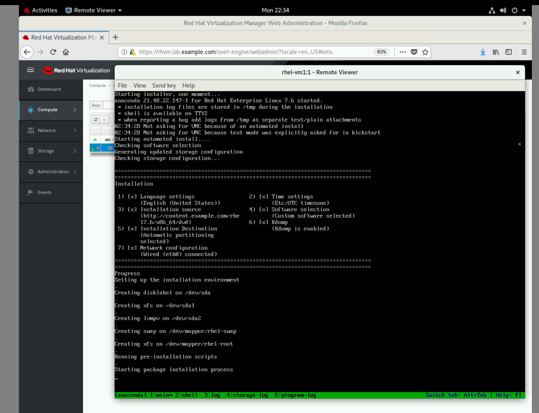Click the Vms search field
Image resolution: width=539 pixels, height=413 pixels.
[x=109, y=105]
